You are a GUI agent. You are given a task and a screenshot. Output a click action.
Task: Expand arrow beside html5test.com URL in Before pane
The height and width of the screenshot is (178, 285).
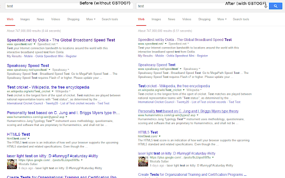click(28, 138)
